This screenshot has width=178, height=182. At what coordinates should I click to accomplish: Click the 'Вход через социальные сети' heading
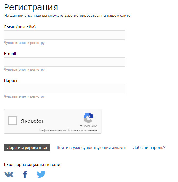click(32, 164)
